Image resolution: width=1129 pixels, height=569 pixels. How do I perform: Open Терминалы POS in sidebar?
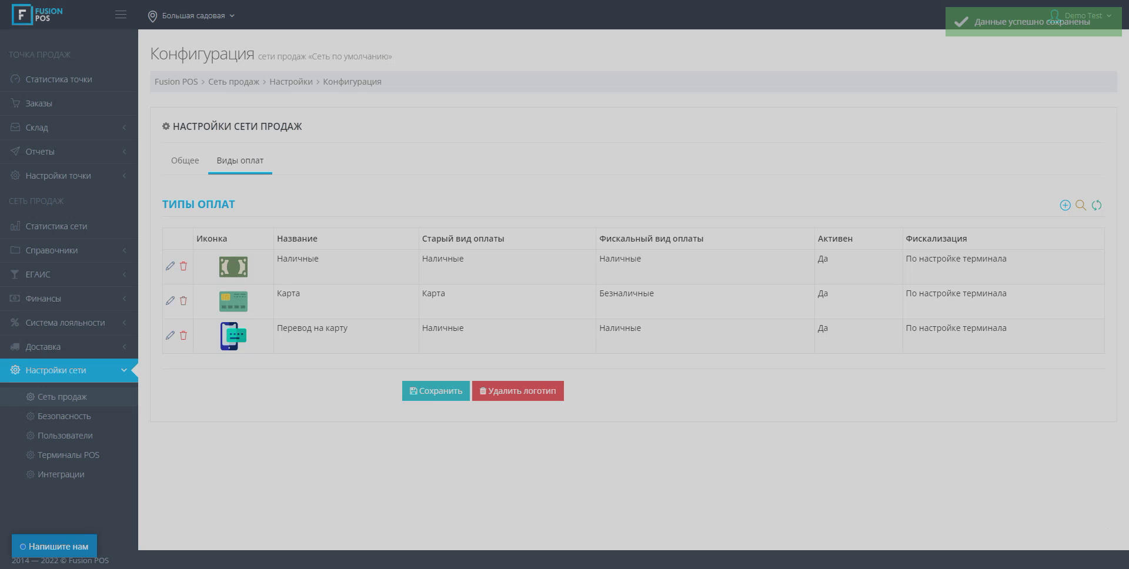tap(68, 455)
